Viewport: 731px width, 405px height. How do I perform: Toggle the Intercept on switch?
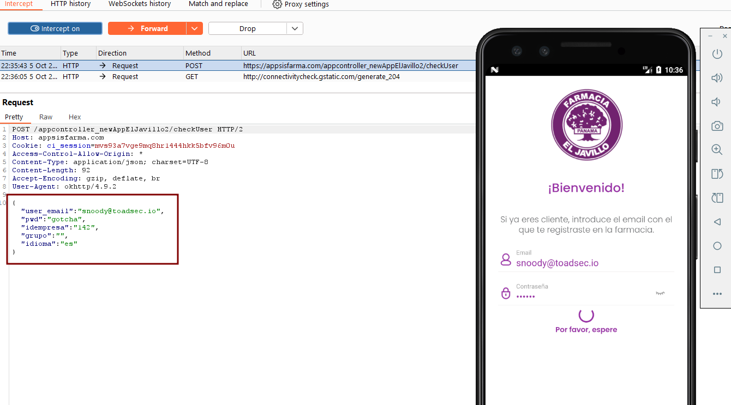click(x=55, y=28)
